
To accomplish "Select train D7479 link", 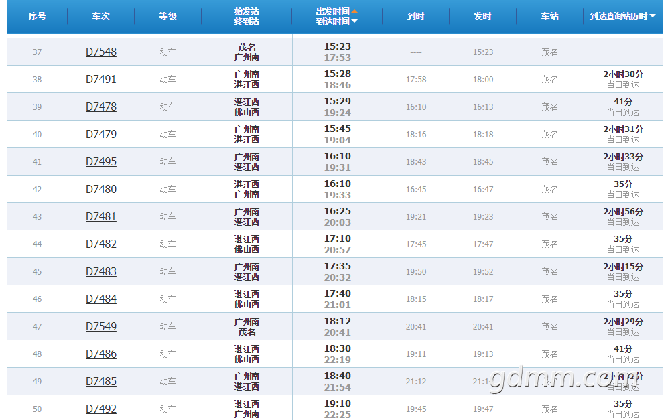I will (101, 134).
